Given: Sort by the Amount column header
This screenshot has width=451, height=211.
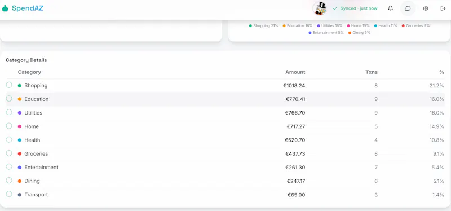Looking at the screenshot, I should click(295, 72).
